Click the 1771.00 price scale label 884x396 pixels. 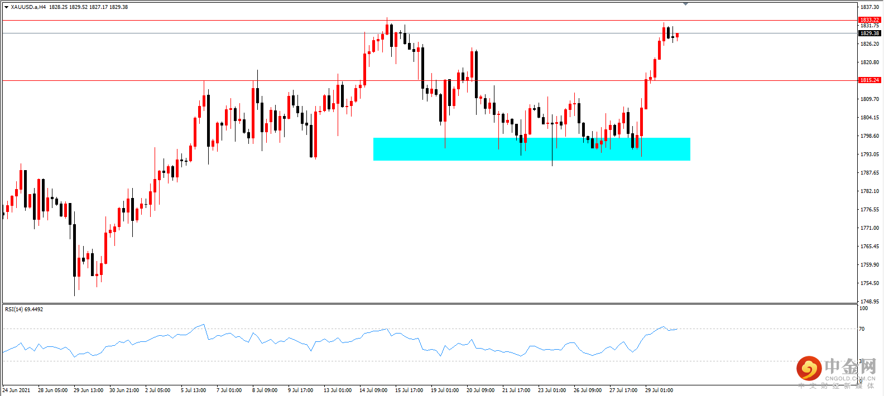tap(869, 228)
